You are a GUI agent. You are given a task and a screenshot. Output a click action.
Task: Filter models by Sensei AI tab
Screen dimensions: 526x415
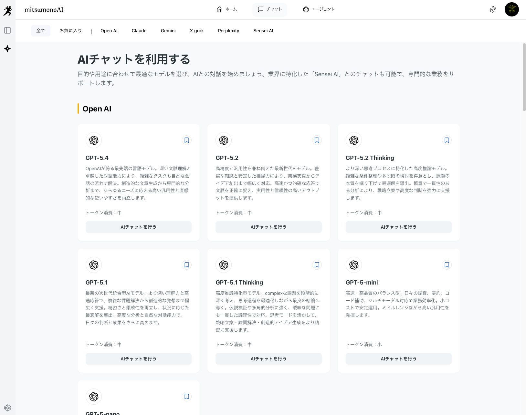pos(263,31)
